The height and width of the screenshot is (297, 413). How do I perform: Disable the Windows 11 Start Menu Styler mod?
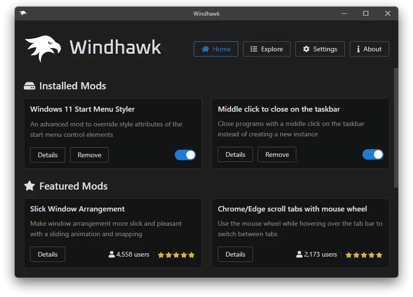(185, 155)
